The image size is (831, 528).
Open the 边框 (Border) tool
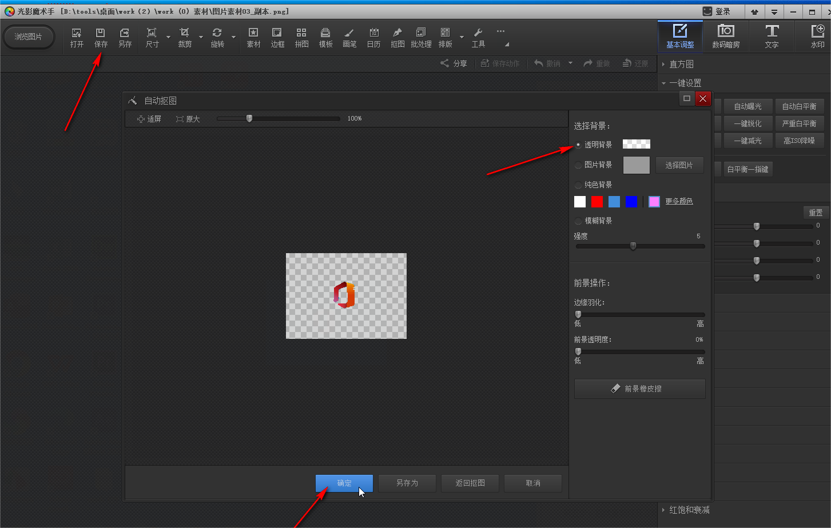point(277,38)
